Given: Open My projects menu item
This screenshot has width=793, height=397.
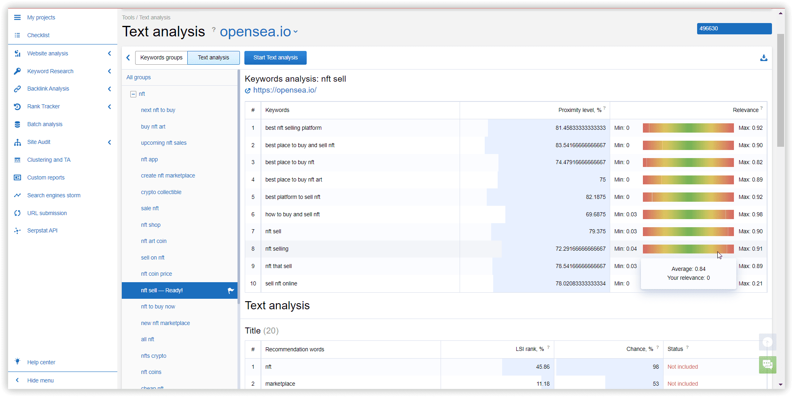Looking at the screenshot, I should [41, 17].
